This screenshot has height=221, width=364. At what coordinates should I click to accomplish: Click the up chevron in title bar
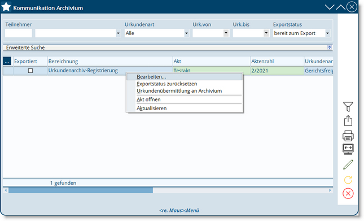click(x=340, y=7)
